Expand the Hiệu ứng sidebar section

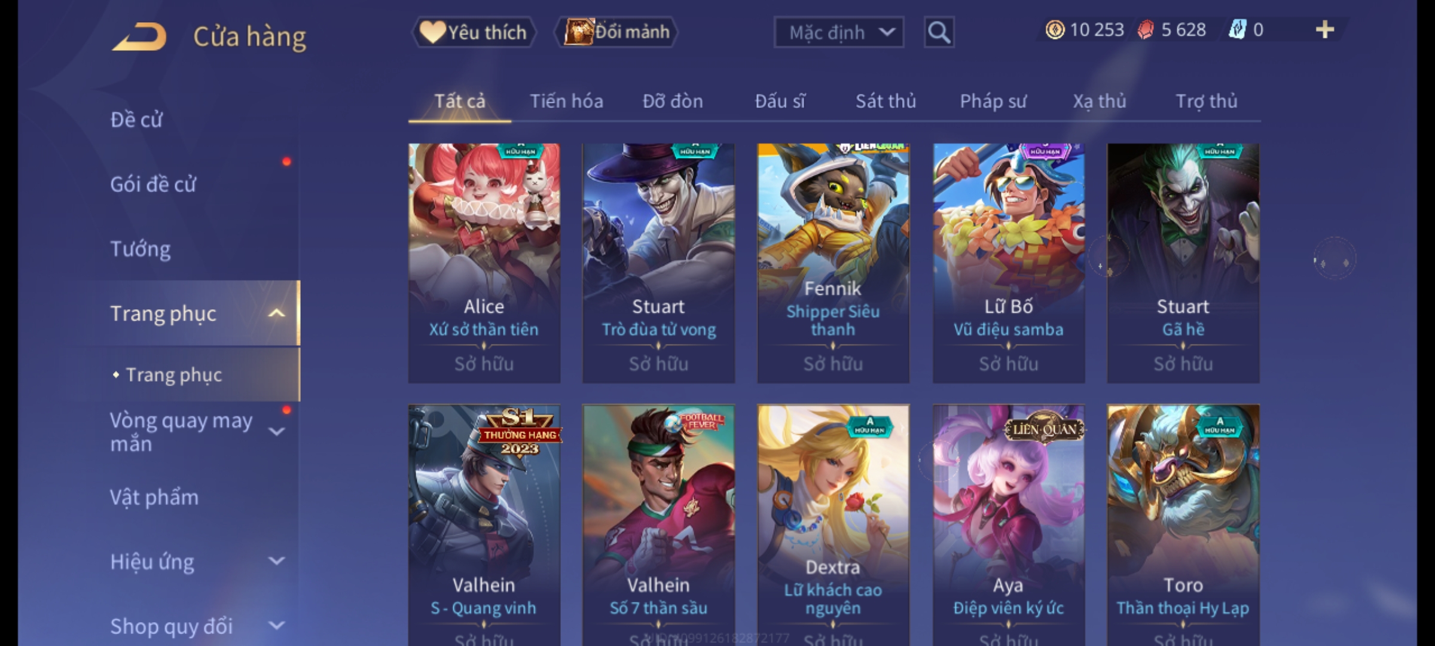[276, 561]
